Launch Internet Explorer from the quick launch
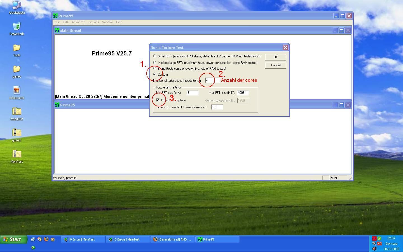 [x=33, y=239]
